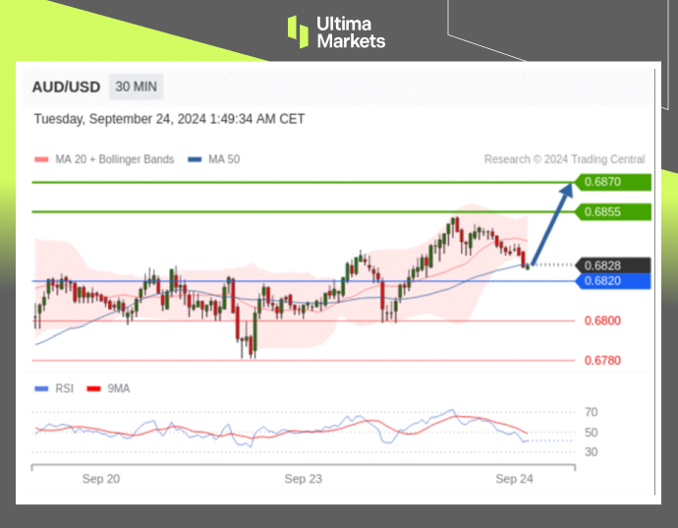Click the Ultima Markets logo icon
The width and height of the screenshot is (678, 528).
click(x=298, y=30)
